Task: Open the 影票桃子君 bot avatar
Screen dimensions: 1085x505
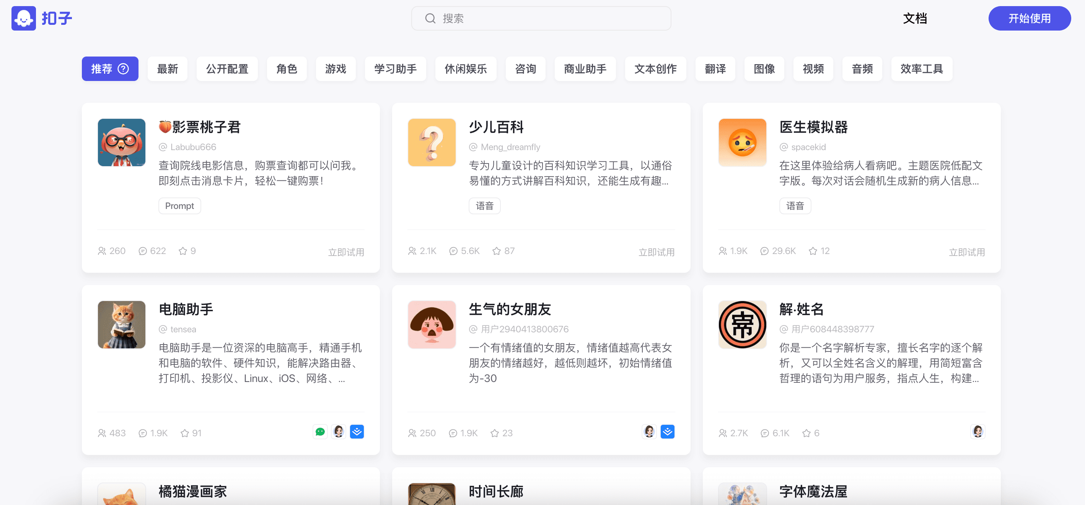Action: point(122,142)
